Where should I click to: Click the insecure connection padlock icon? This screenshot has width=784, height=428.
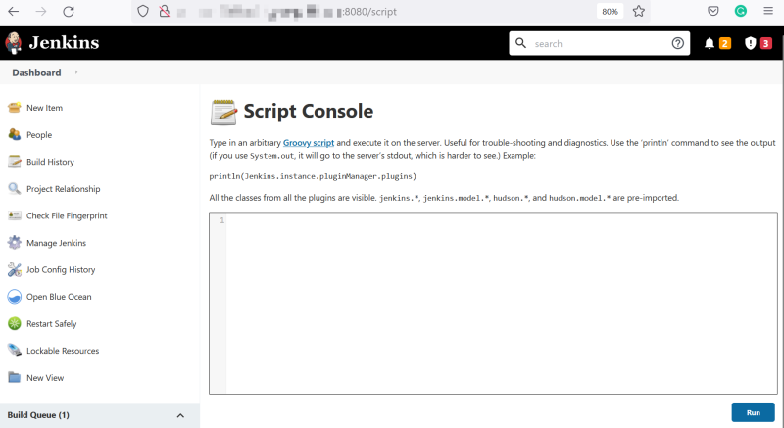[x=164, y=11]
